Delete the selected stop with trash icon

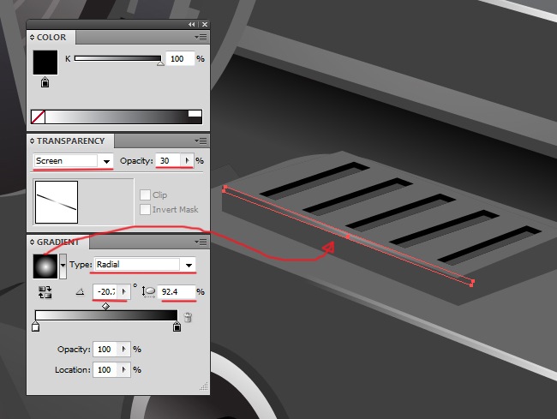[188, 317]
